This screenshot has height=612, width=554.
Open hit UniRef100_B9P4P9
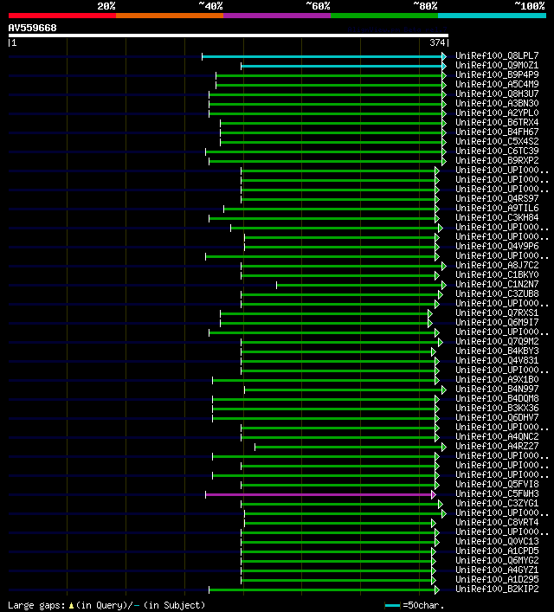tap(497, 74)
